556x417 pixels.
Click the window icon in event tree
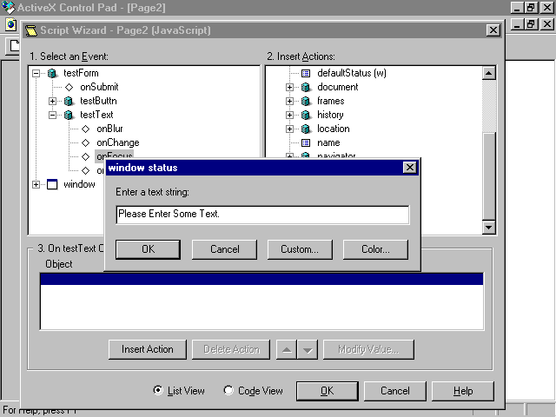tap(53, 185)
